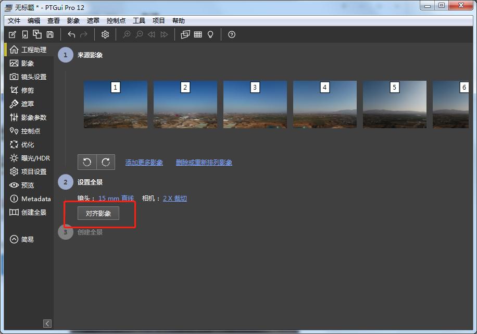Open the 影象参数 sidebar tab
The width and height of the screenshot is (477, 334).
(28, 118)
